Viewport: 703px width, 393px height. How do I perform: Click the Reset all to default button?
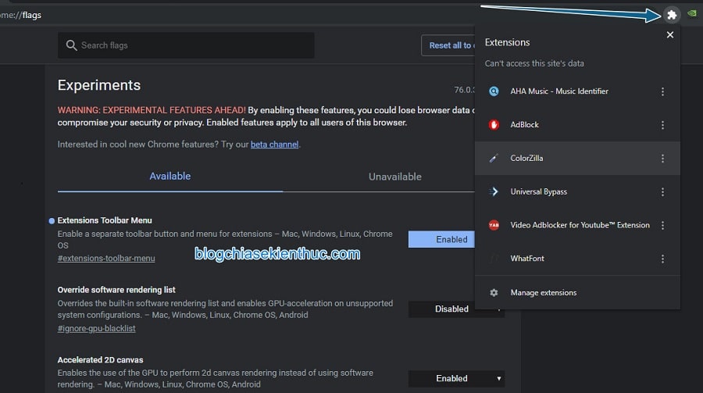[448, 45]
